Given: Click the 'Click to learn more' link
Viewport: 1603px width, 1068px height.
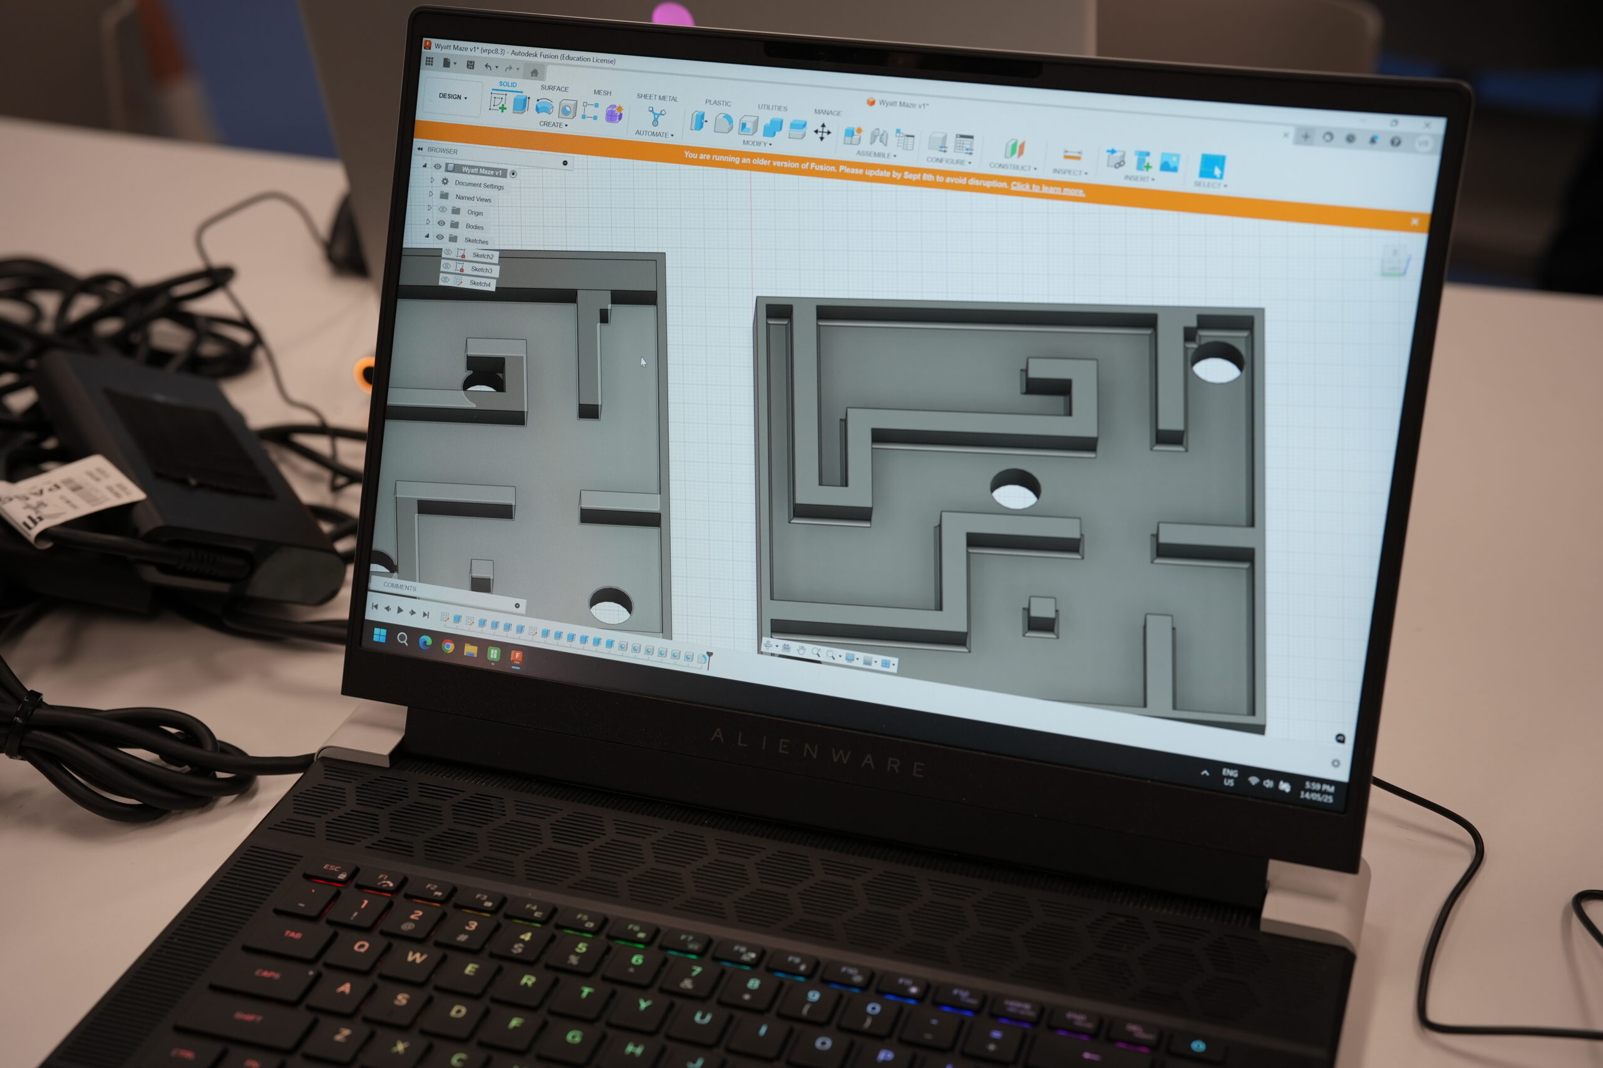Looking at the screenshot, I should coord(1047,188).
